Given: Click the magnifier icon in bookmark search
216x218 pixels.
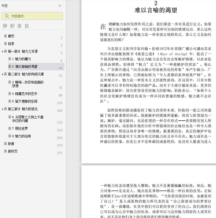Looking at the screenshot, I should pyautogui.click(x=7, y=16).
